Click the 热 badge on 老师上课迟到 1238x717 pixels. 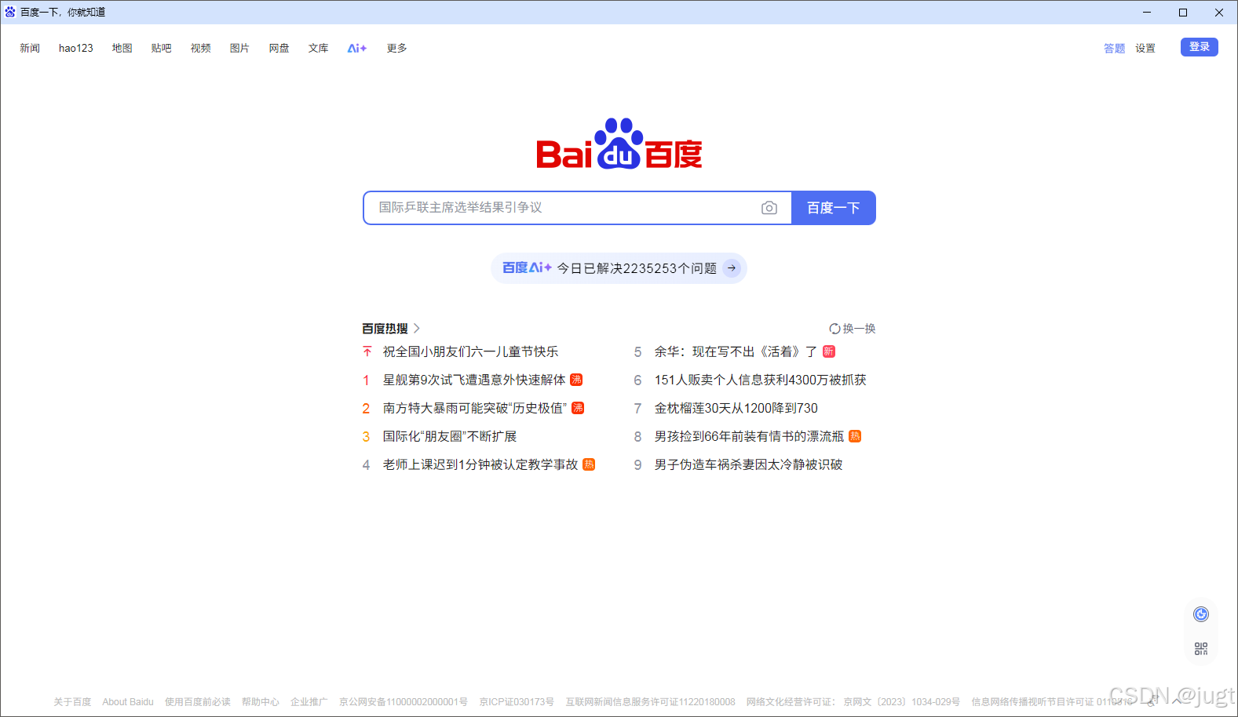tap(589, 464)
